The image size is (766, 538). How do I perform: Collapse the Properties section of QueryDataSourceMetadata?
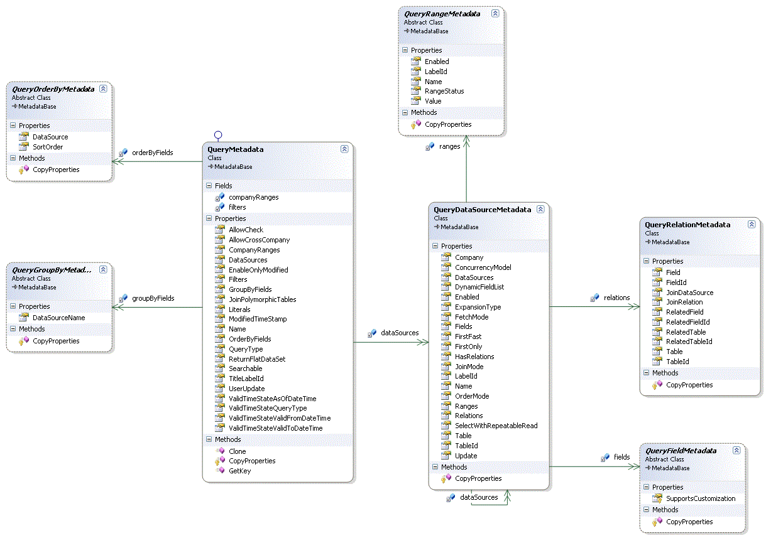435,246
